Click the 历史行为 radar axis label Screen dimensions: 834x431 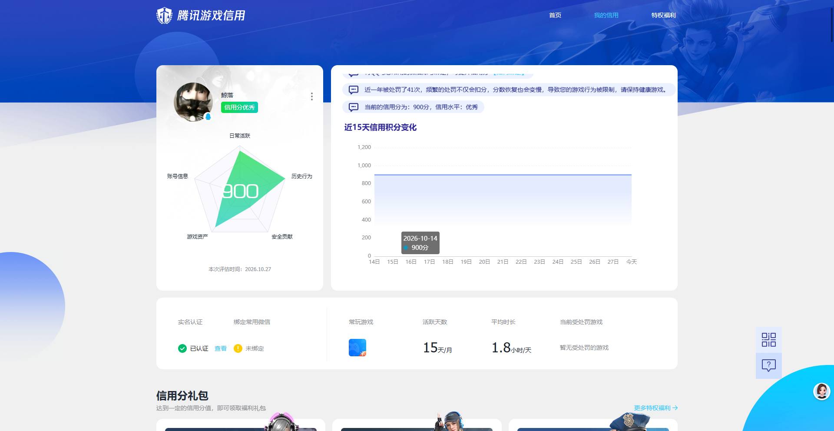(x=301, y=176)
